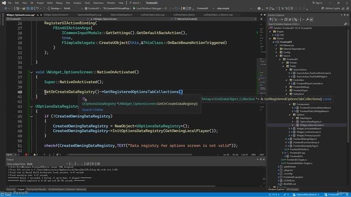Collapse the if block at line 45
The height and width of the screenshot is (197, 351).
pyautogui.click(x=31, y=117)
